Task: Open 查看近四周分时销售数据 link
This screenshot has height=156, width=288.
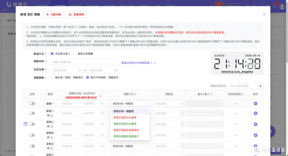Action: pyautogui.click(x=135, y=63)
